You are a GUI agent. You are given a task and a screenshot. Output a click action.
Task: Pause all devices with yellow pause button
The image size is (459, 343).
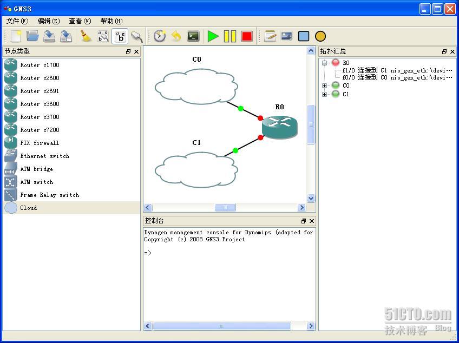point(230,36)
